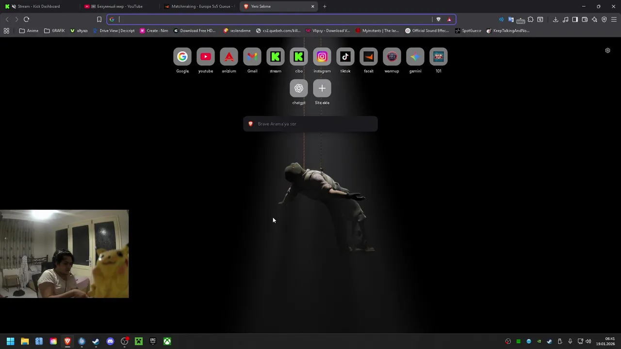Reload the current page

click(x=26, y=19)
